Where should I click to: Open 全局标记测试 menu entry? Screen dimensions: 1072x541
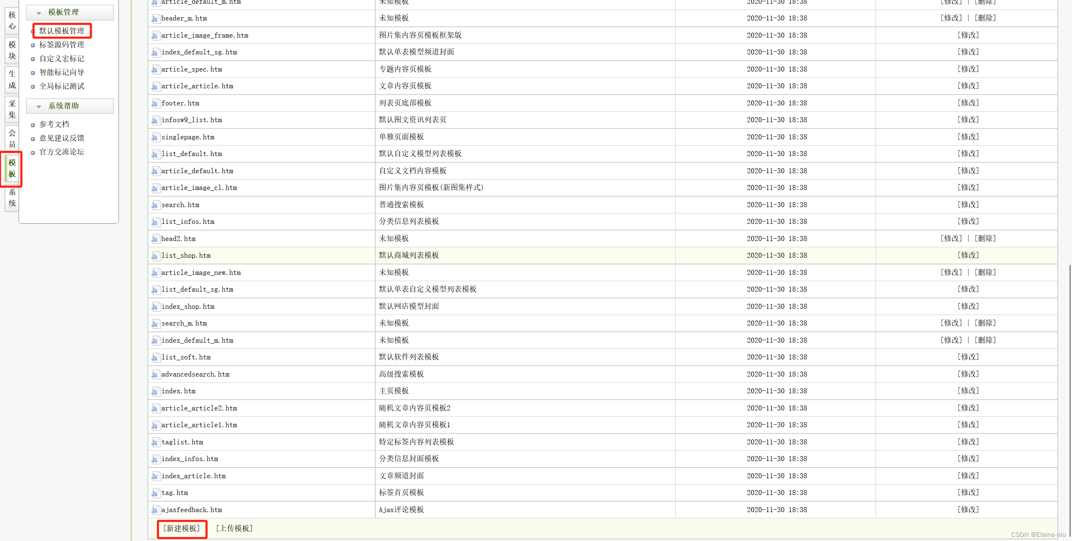click(x=62, y=86)
